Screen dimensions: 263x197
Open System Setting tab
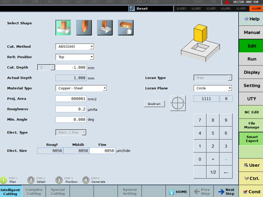pos(129,192)
